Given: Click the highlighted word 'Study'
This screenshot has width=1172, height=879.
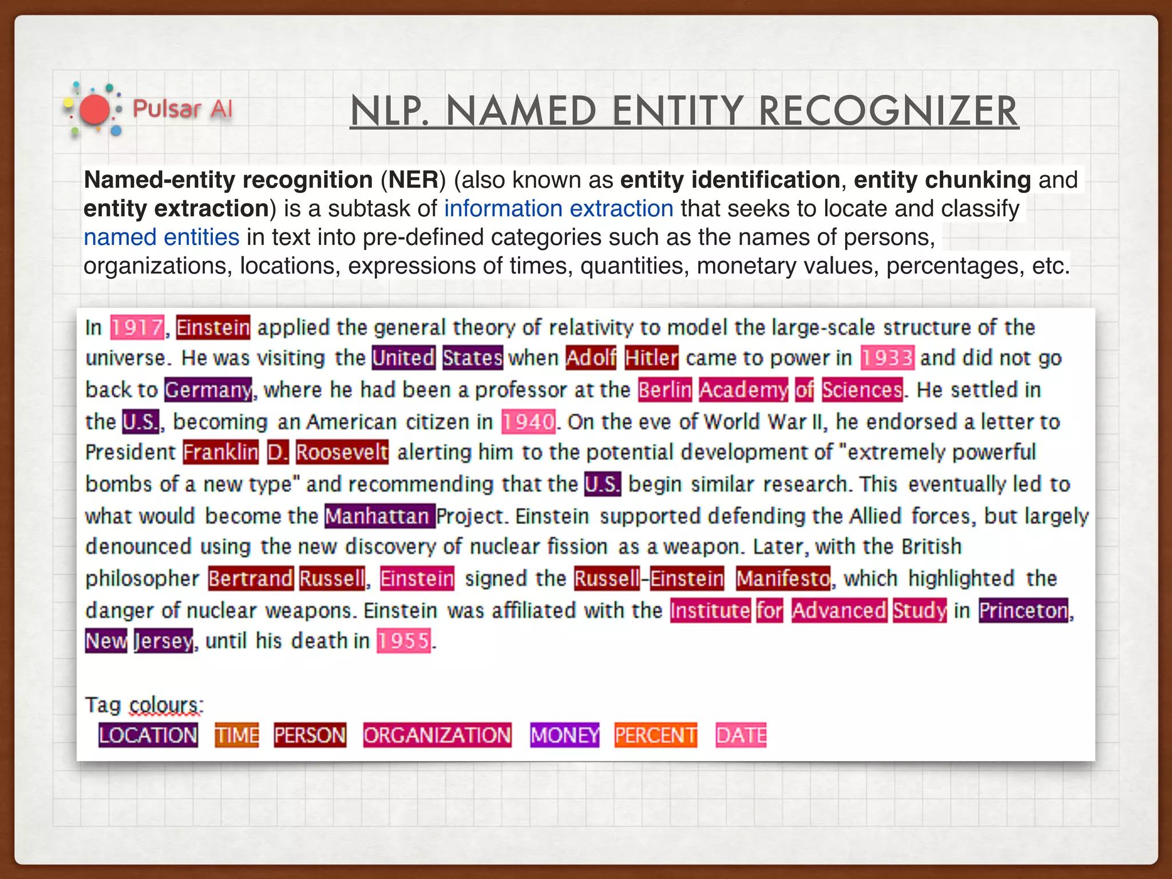Looking at the screenshot, I should click(x=920, y=611).
